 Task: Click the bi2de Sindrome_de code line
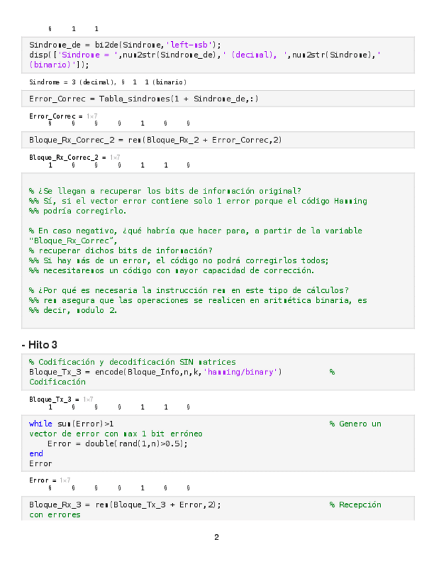tap(125, 45)
